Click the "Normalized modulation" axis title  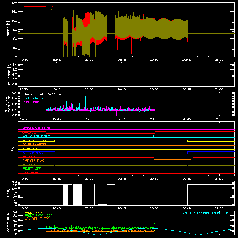click(x=7, y=104)
